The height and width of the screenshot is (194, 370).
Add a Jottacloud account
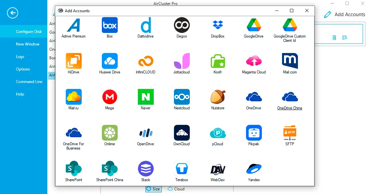[182, 61]
